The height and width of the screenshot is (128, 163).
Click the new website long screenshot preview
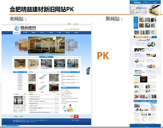(145, 64)
